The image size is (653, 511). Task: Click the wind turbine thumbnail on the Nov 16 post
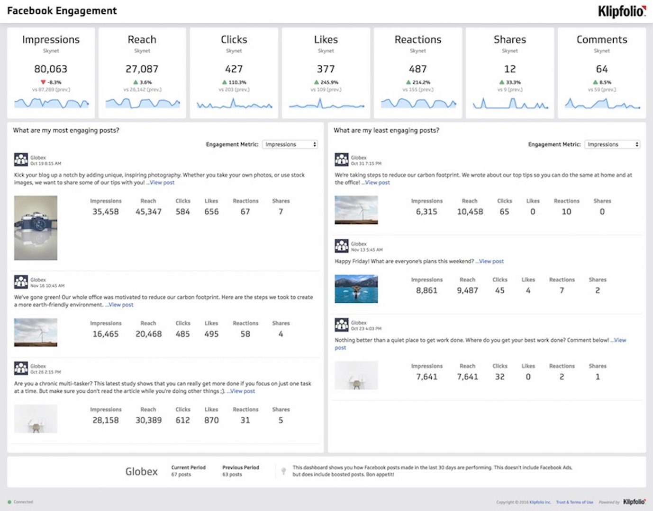[x=36, y=333]
